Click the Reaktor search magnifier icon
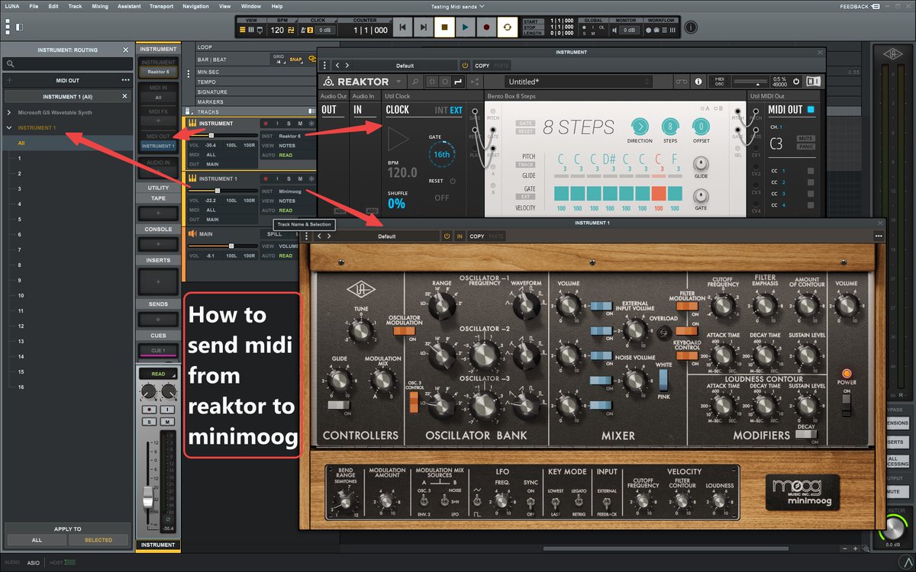Image resolution: width=916 pixels, height=572 pixels. click(x=414, y=82)
